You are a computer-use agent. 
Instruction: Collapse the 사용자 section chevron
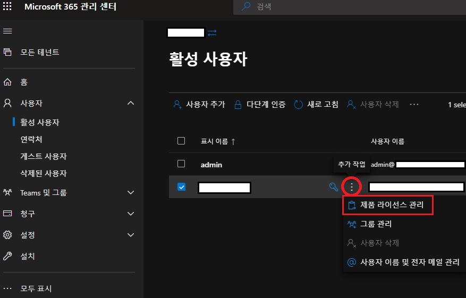(x=131, y=103)
